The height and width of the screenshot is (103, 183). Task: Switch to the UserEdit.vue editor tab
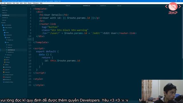coord(103,6)
